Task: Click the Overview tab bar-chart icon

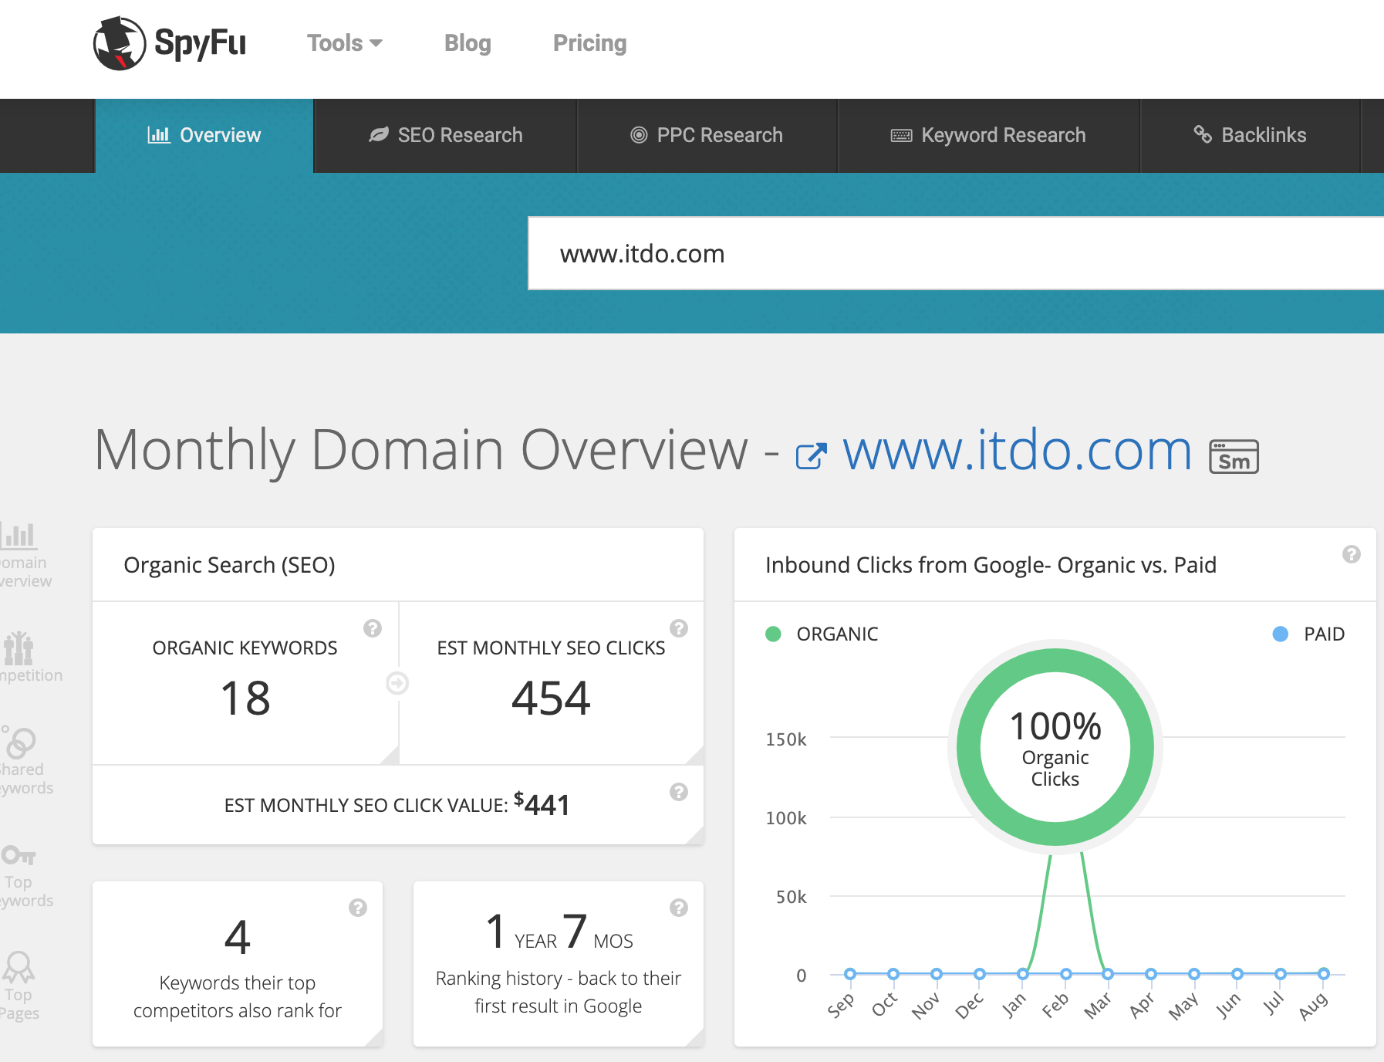Action: pyautogui.click(x=159, y=135)
